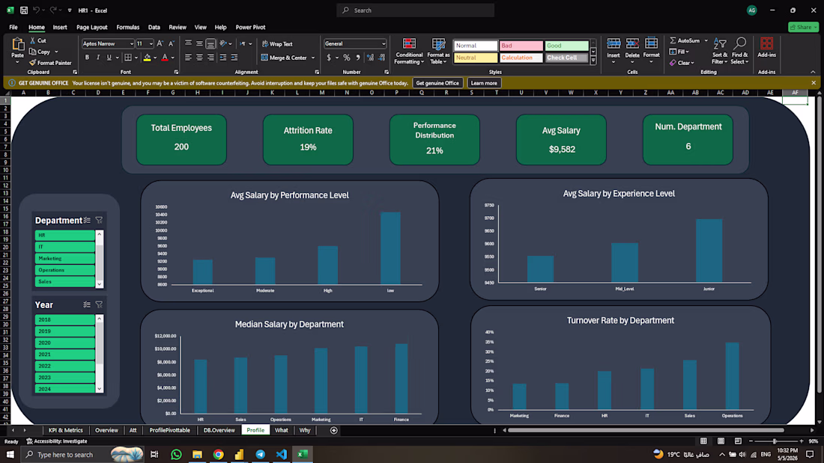Open the Aptos Narrow font name dropdown
This screenshot has height=463, width=824.
131,44
